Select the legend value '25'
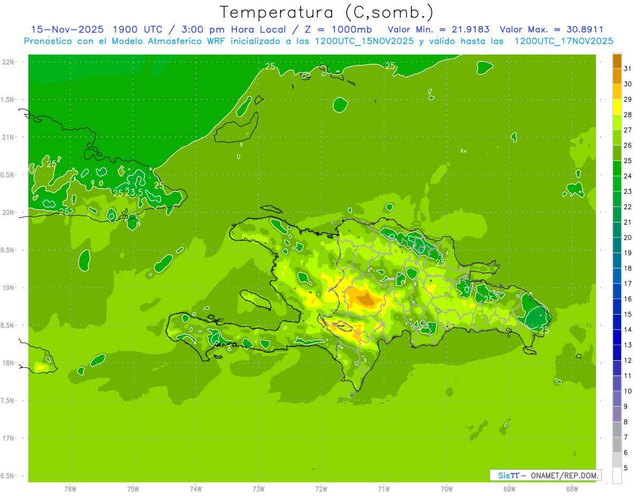 point(628,161)
